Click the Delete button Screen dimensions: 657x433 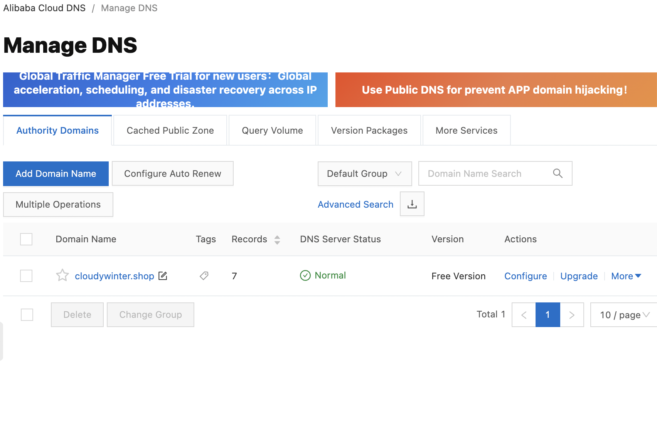click(77, 315)
